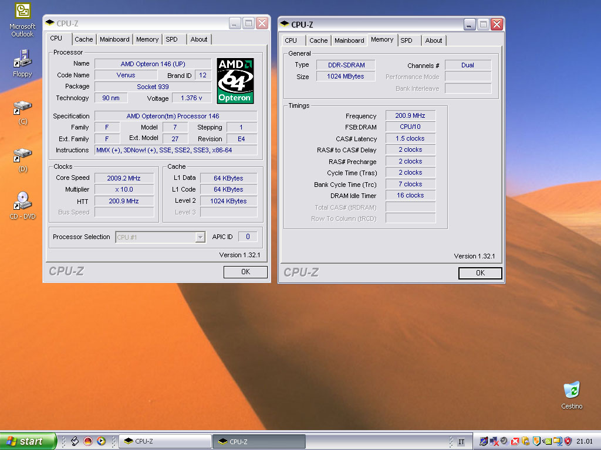Click OK in the right CPU-Z window
This screenshot has height=450, width=601.
tap(480, 273)
